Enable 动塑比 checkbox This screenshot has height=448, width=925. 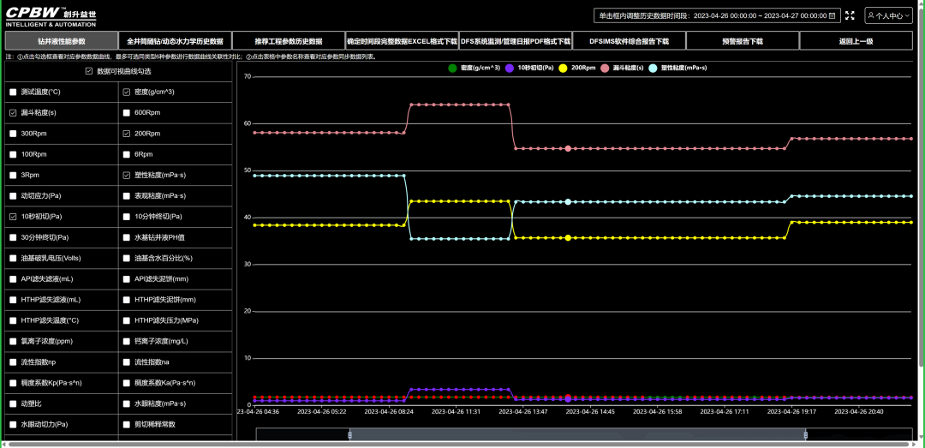pyautogui.click(x=13, y=403)
